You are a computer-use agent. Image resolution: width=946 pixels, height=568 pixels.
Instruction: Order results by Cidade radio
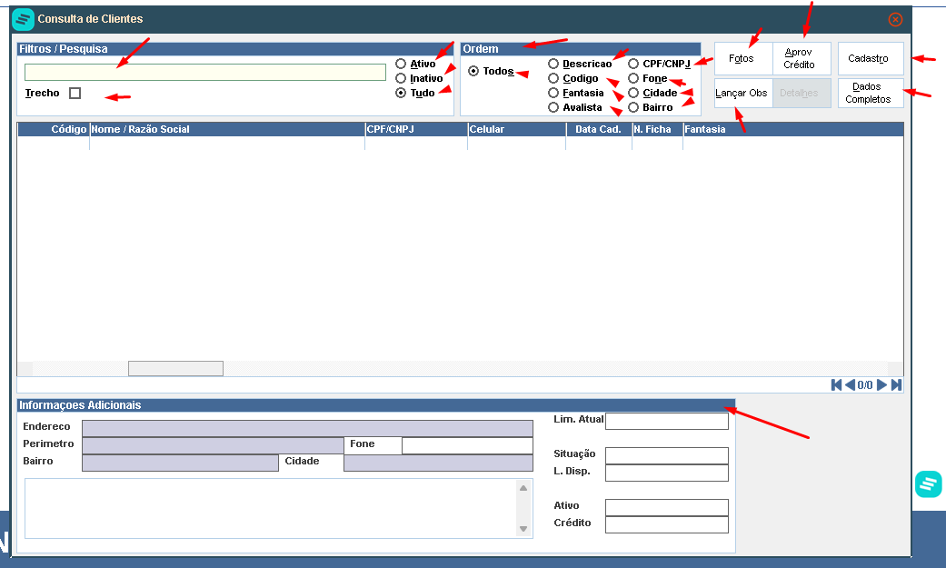click(x=633, y=93)
